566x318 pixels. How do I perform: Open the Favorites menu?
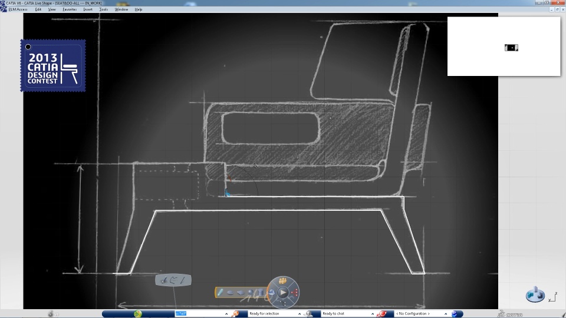pyautogui.click(x=70, y=9)
